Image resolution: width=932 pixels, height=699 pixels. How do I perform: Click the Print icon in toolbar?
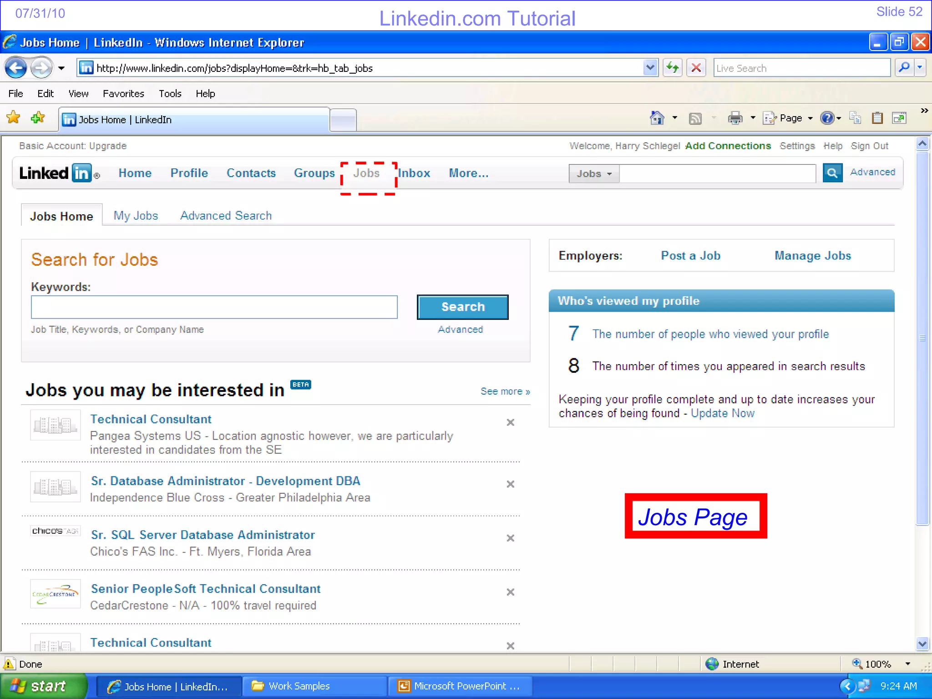pyautogui.click(x=735, y=118)
